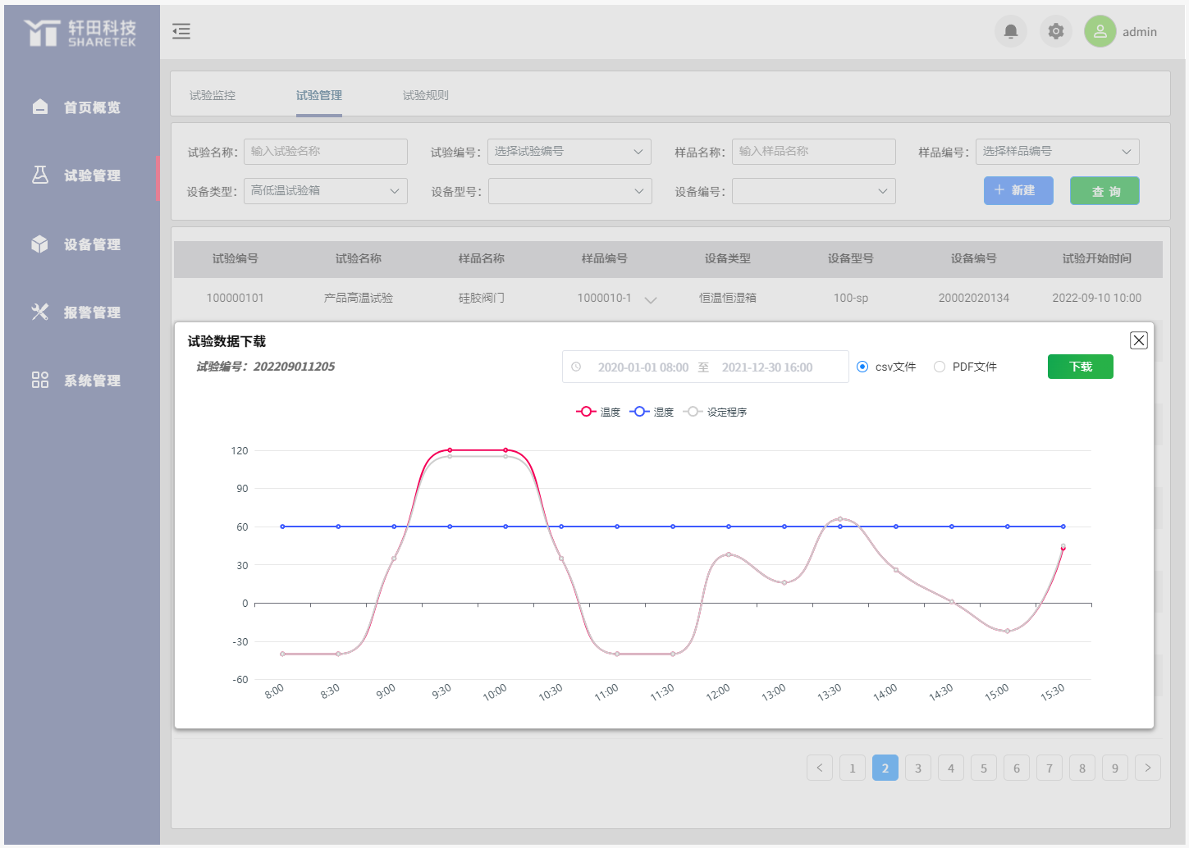
Task: Toggle the red 温度 legend marker
Action: coord(586,412)
